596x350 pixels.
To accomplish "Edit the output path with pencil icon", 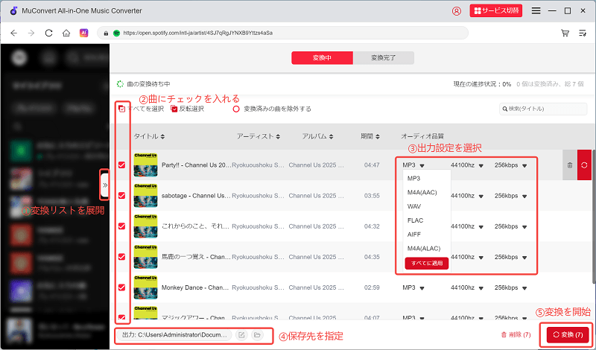I will pos(241,335).
